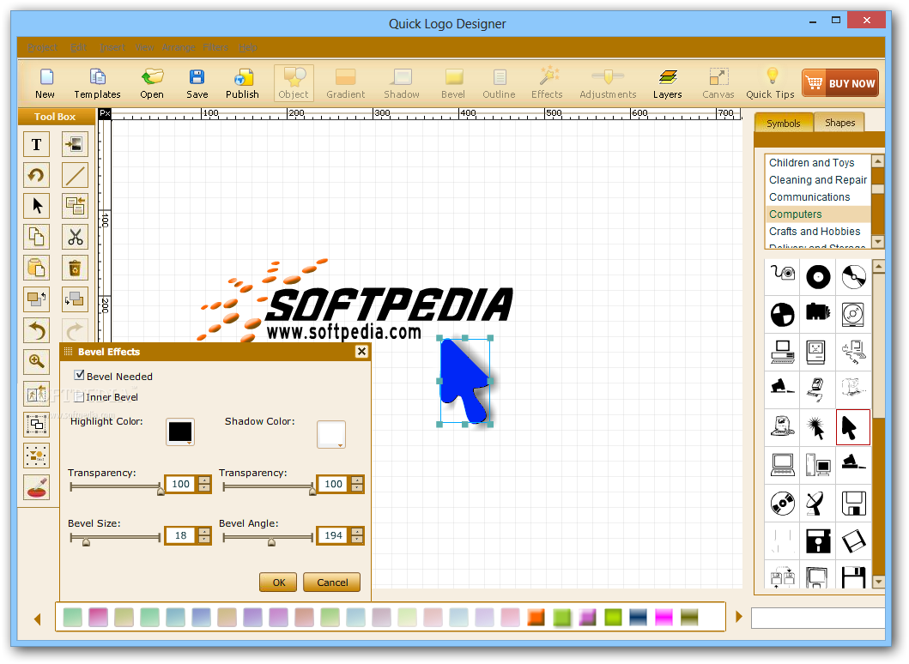
Task: Apply the magenta color swatch
Action: coord(664,618)
